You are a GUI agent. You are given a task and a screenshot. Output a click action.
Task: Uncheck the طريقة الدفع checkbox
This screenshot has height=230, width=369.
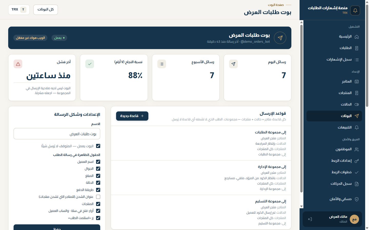(x=98, y=190)
